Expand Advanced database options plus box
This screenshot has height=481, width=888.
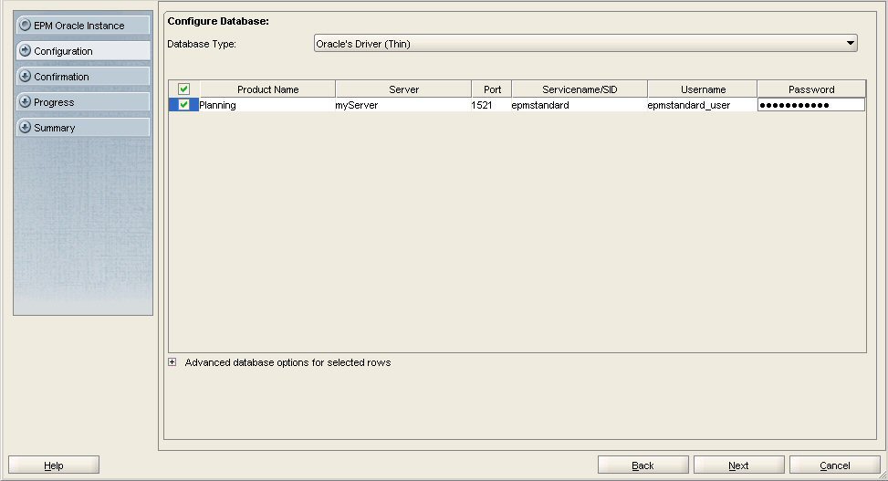coord(172,362)
